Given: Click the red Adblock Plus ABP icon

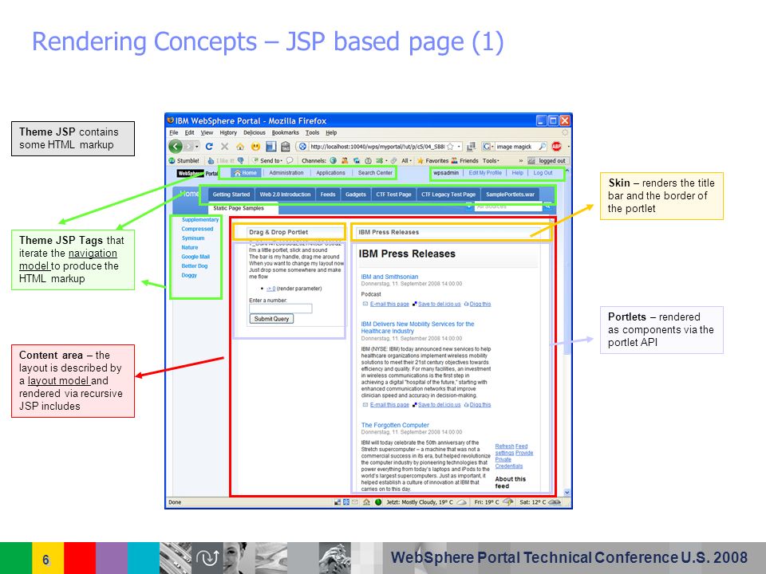Looking at the screenshot, I should (556, 147).
